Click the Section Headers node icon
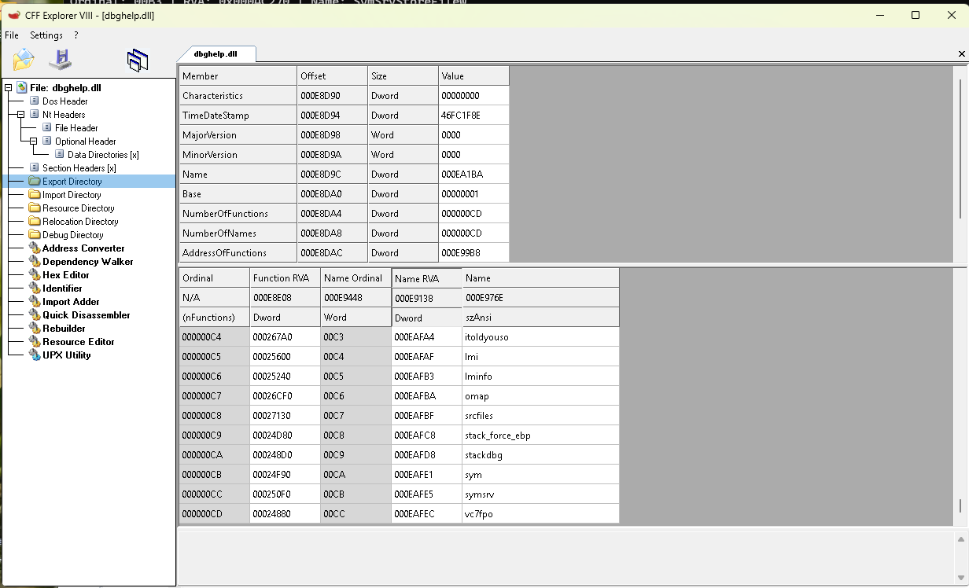The height and width of the screenshot is (588, 969). point(35,167)
